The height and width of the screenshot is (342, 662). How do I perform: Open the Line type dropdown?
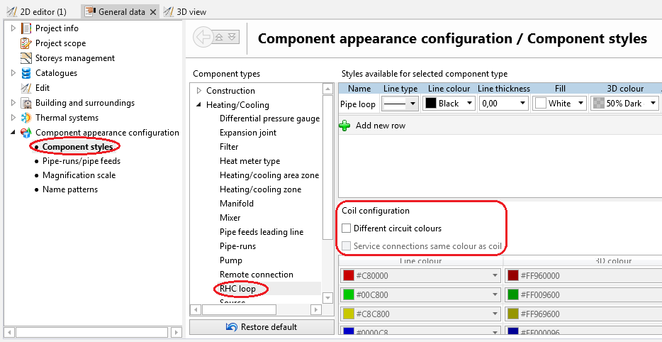[x=400, y=104]
